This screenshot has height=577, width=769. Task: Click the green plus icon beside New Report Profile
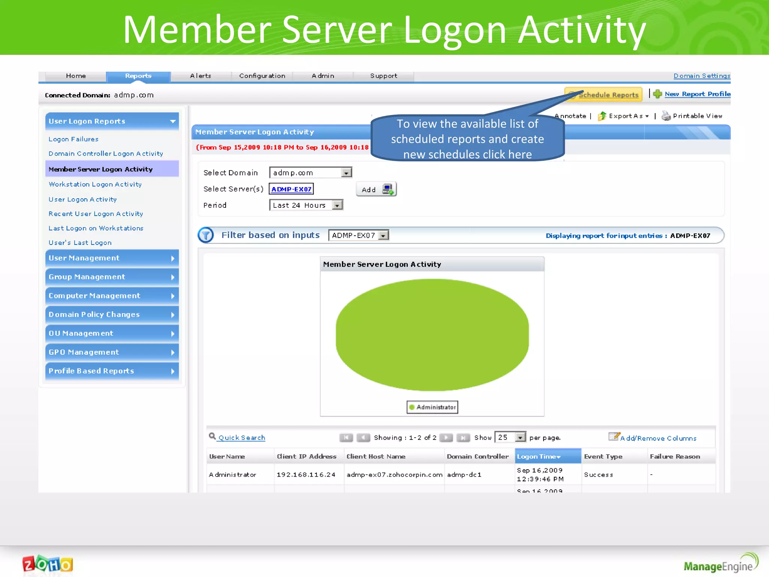pyautogui.click(x=657, y=94)
